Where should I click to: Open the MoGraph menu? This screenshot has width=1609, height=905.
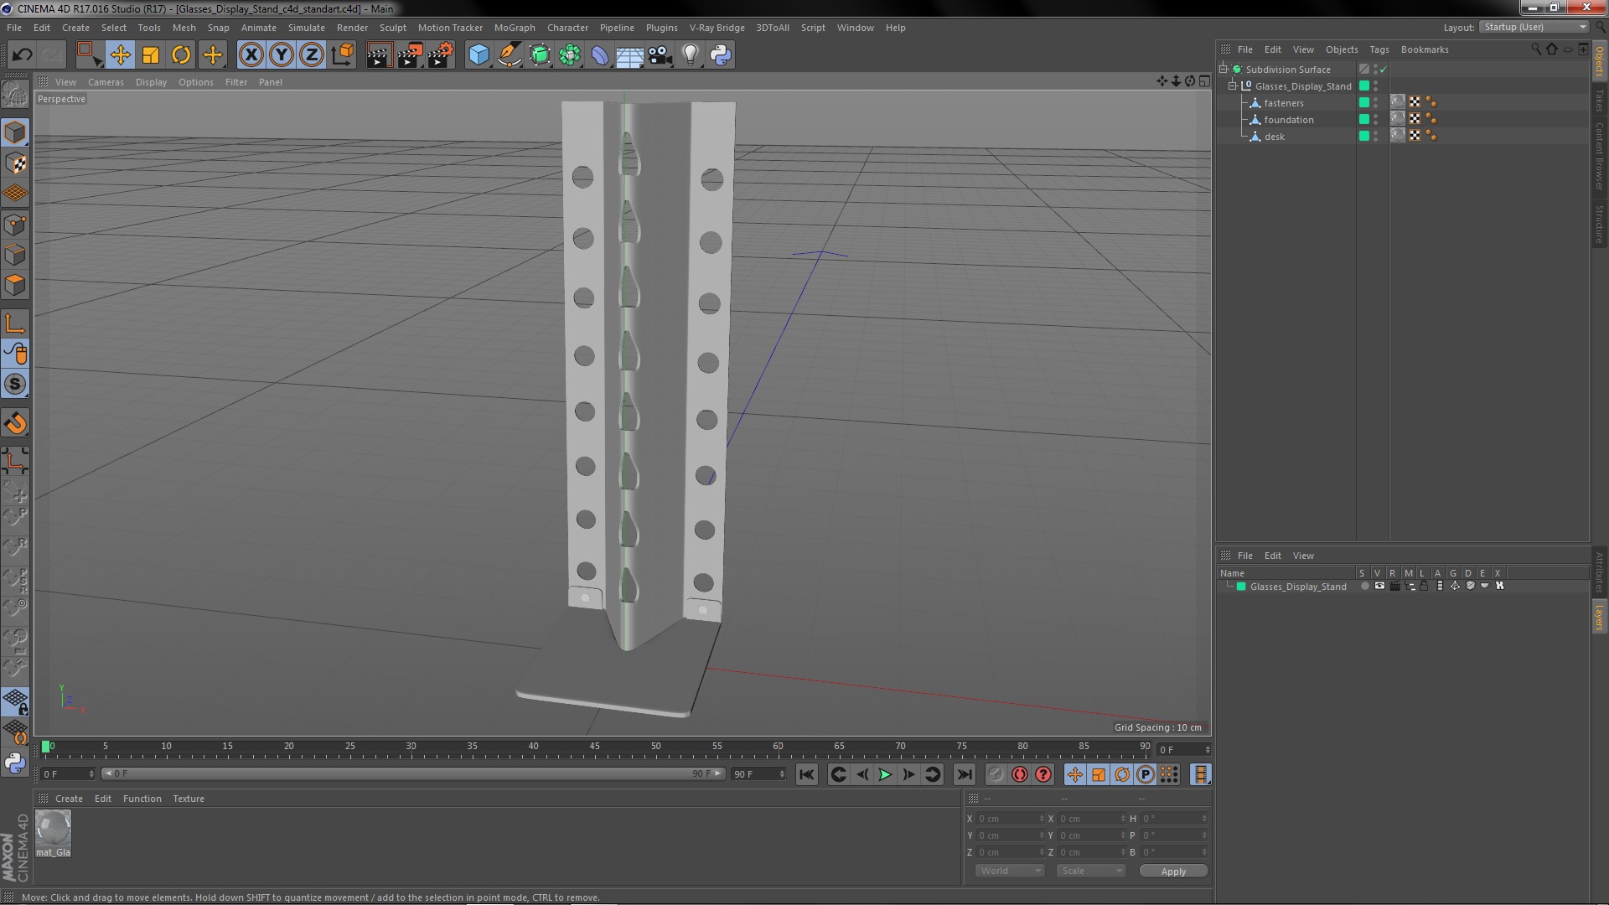point(515,28)
